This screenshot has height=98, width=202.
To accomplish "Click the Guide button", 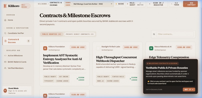I will pos(120,4).
